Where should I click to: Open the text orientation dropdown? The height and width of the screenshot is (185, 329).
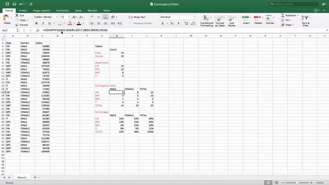coord(117,17)
